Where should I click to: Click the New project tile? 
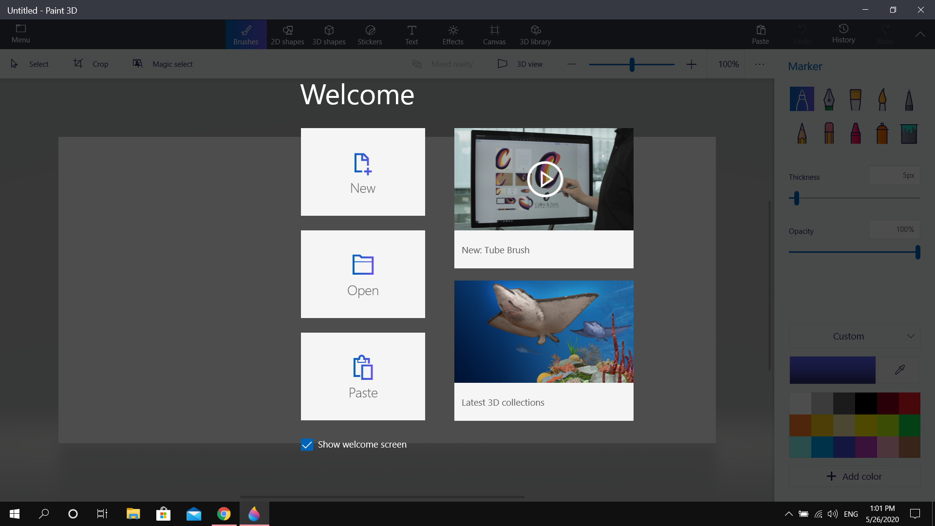tap(363, 172)
